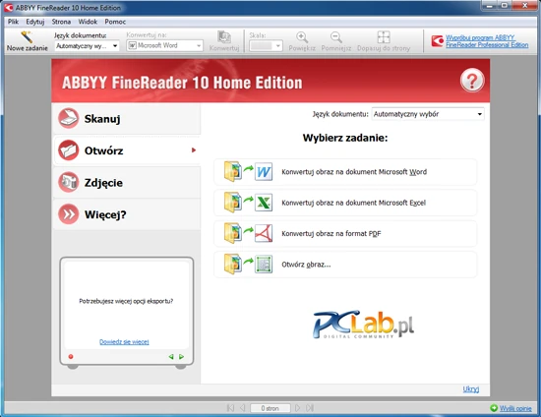This screenshot has width=541, height=417.
Task: Click the Wyślij opinię link
Action: click(x=515, y=408)
